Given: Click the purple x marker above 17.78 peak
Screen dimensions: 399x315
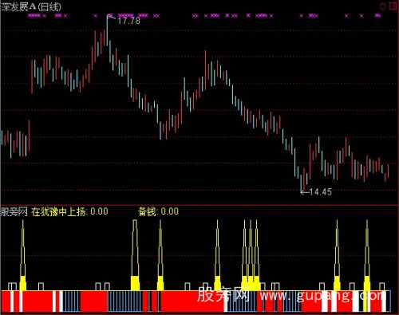Looking at the screenshot, I should click(x=111, y=15).
